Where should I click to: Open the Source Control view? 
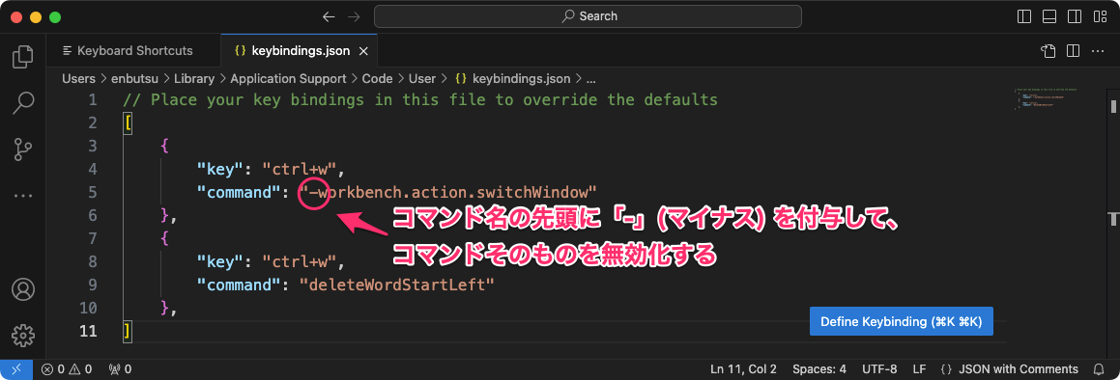tap(23, 149)
